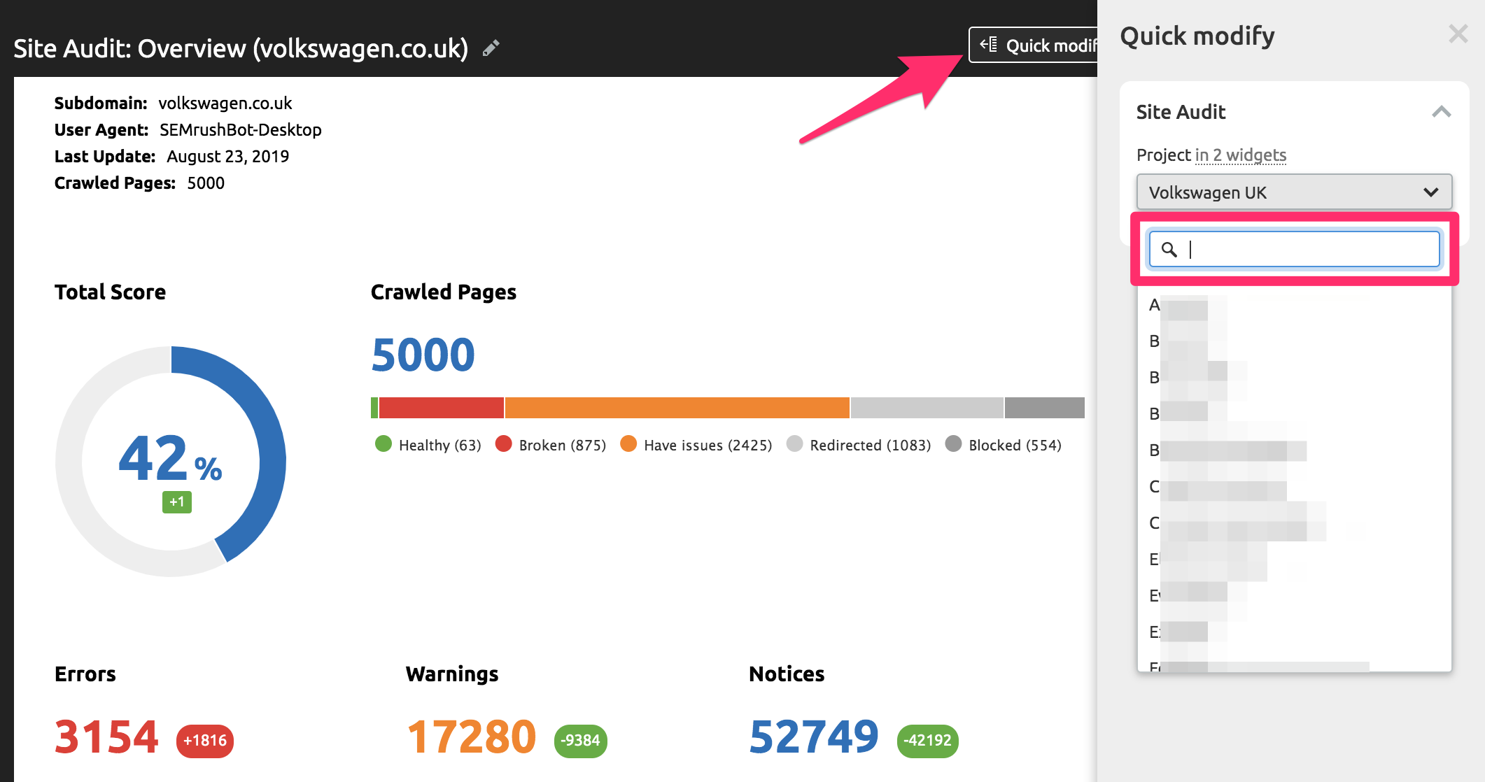Select the first project list item starting with A
This screenshot has height=782, width=1485.
click(1294, 305)
